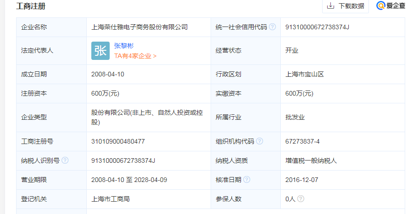
Task: Select taxpayer qualification 增值税一般纳税人
Action: click(x=311, y=160)
